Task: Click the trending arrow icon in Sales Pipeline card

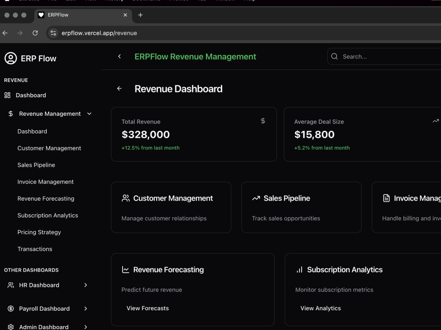Action: point(256,198)
